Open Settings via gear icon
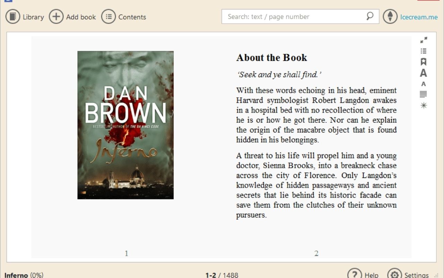 pos(394,275)
